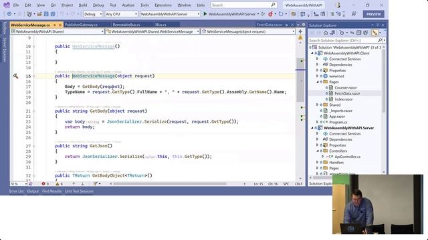428x240 pixels.
Task: Open Unit Test Sessions panel tab
Action: click(79, 191)
